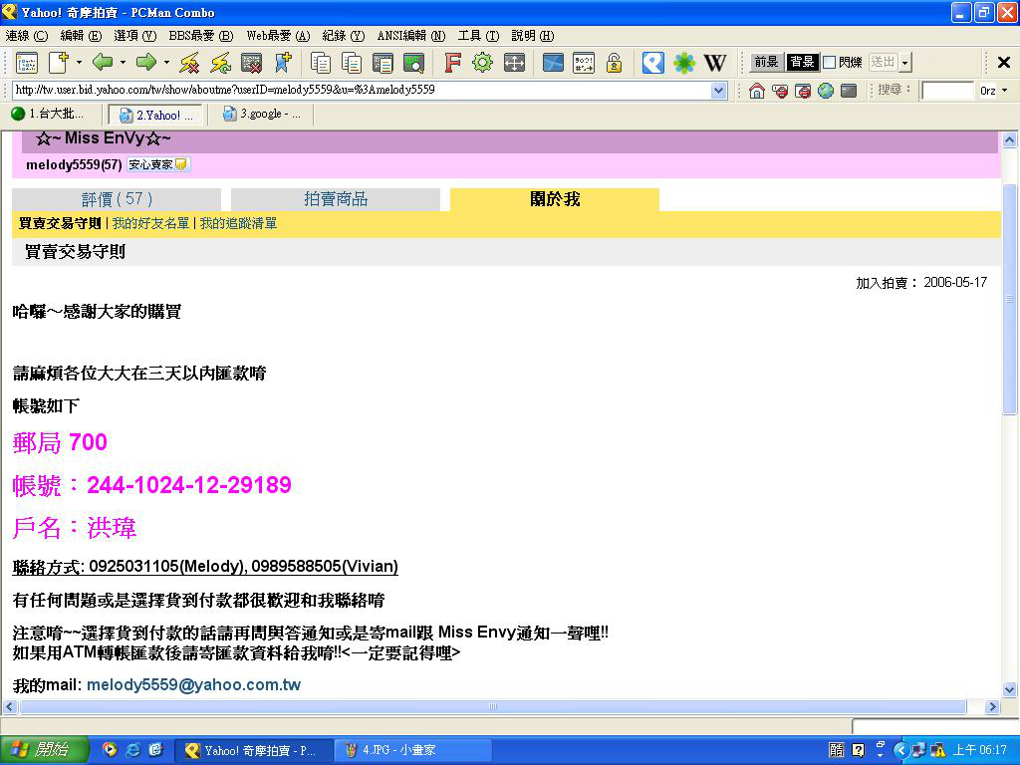Open the 連線 (C) menu
Screen dimensions: 1020x765
tap(27, 36)
